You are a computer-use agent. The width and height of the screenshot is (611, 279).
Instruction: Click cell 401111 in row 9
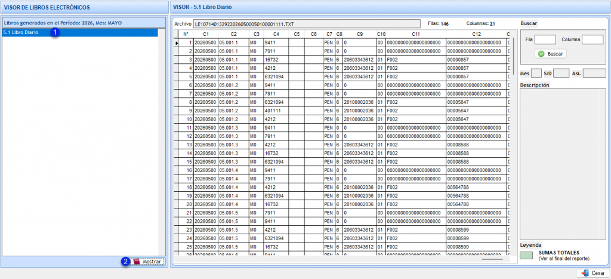point(276,111)
